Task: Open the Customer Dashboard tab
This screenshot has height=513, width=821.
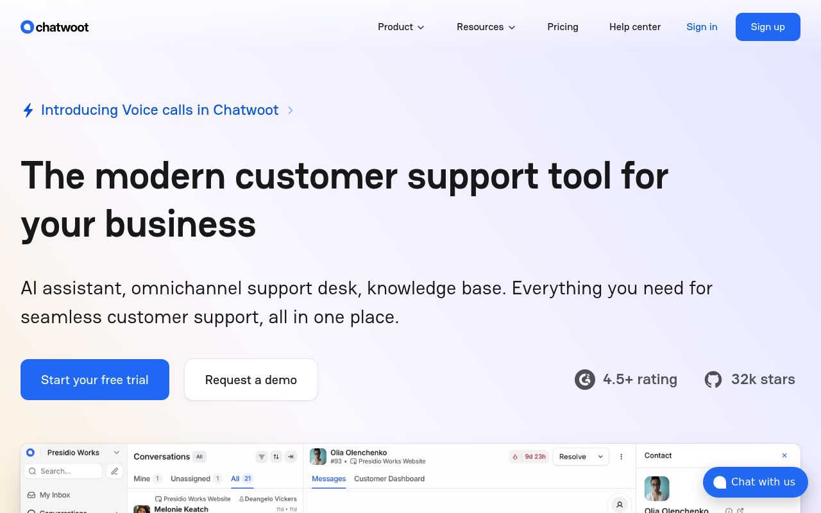Action: pyautogui.click(x=389, y=478)
